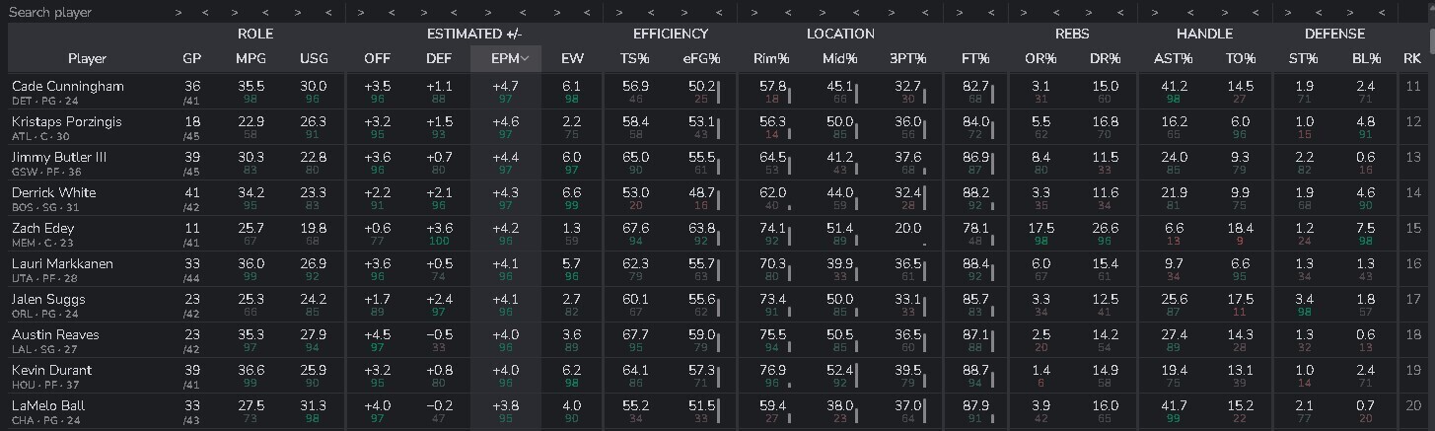Click the less-than filter above USG column
This screenshot has height=431, width=1435.
click(x=328, y=13)
